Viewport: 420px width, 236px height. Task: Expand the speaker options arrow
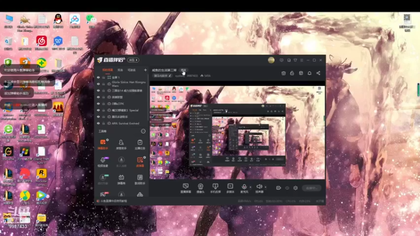click(x=266, y=187)
